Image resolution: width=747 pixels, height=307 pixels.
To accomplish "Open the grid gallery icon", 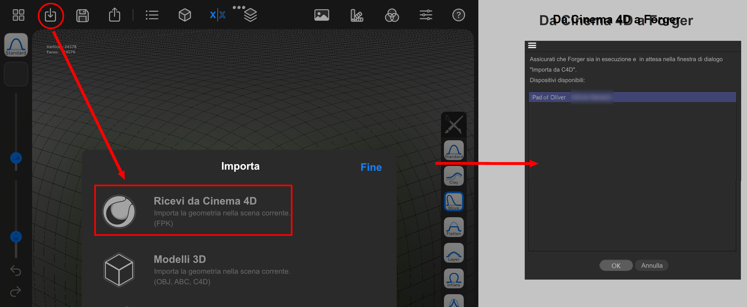I will click(18, 15).
